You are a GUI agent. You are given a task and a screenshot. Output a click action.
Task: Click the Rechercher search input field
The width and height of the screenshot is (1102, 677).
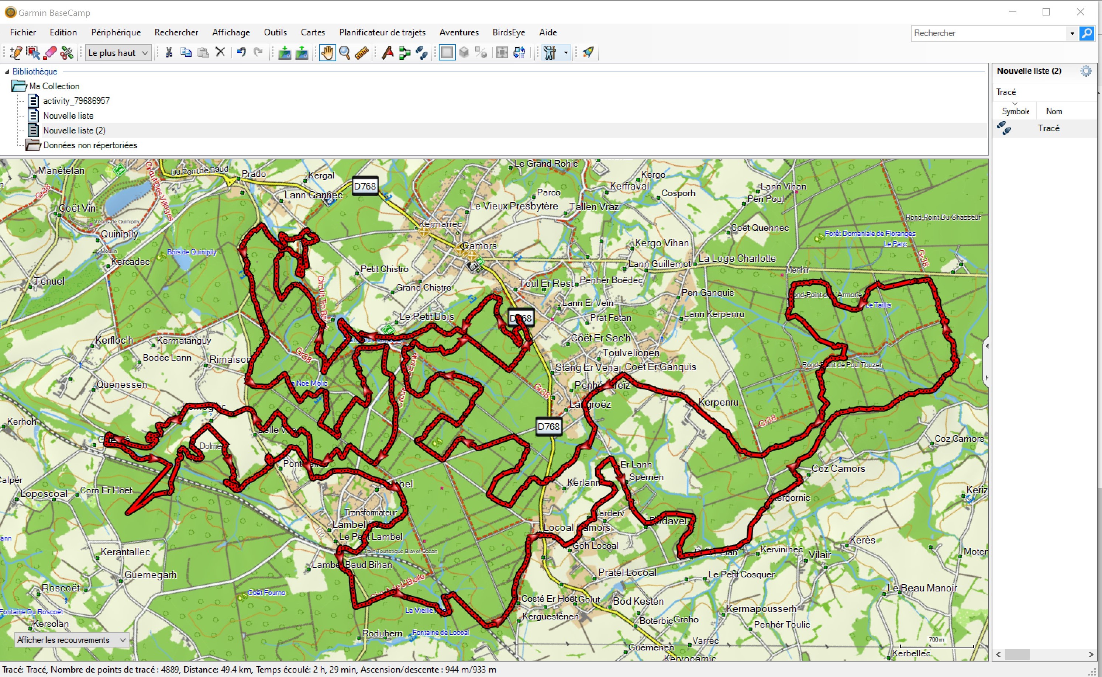(x=988, y=33)
